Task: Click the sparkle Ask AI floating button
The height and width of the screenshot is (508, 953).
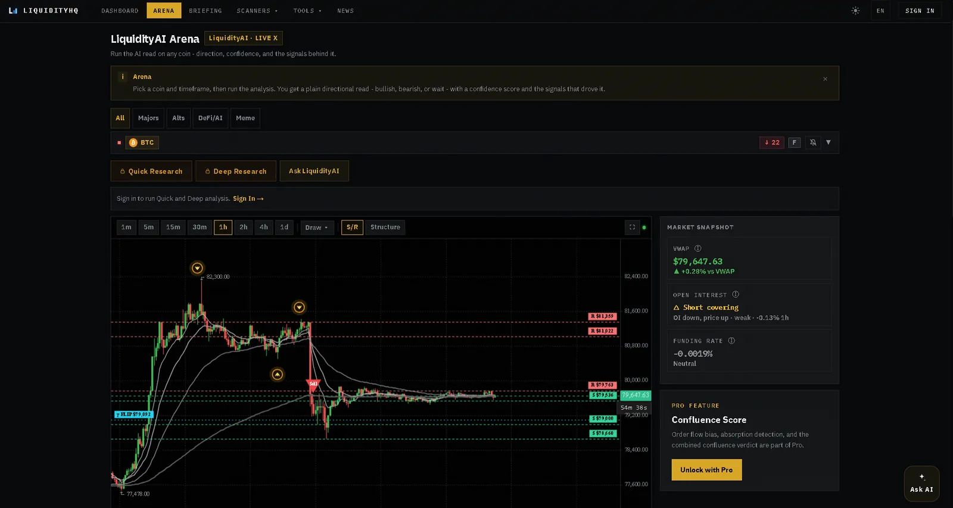Action: (921, 484)
